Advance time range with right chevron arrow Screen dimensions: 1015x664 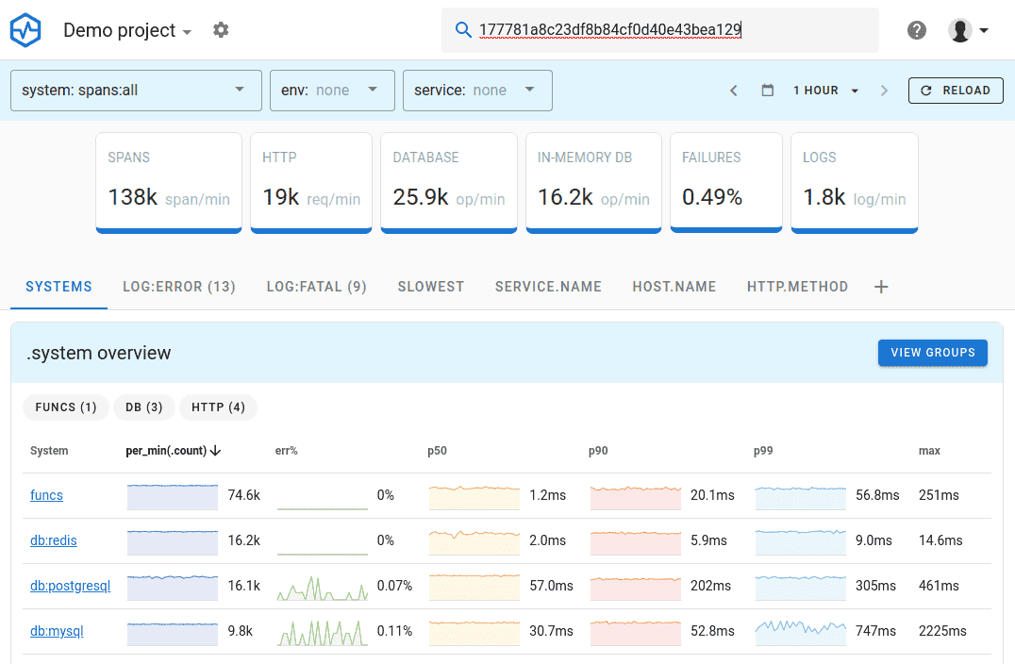click(x=884, y=90)
